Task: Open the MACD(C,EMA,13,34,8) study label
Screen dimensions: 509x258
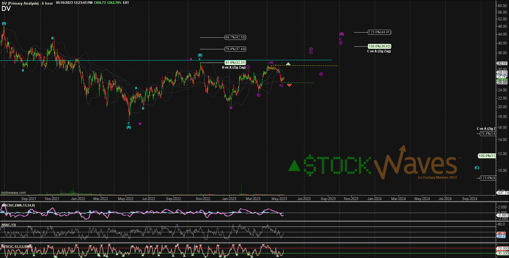Action: [x=19, y=206]
